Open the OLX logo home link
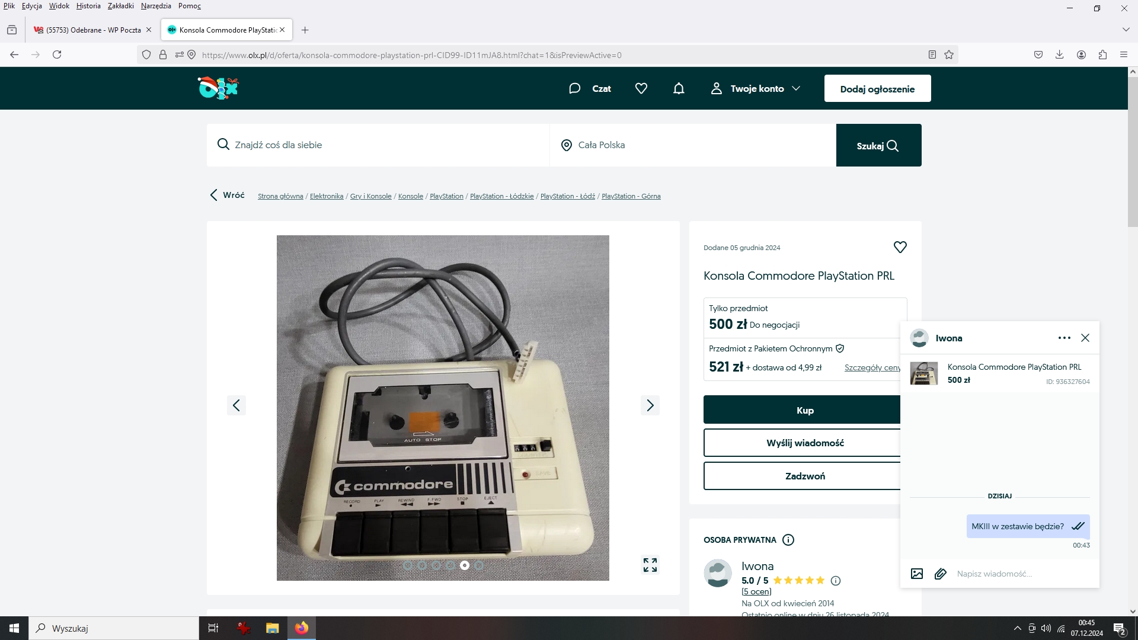Image resolution: width=1138 pixels, height=640 pixels. [218, 88]
